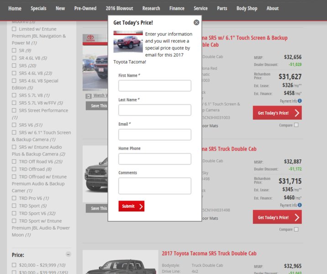Viewport: 327px width, 274px height.
Task: Click Get Today's Price for $31,715 Tacoma
Action: coord(277,217)
